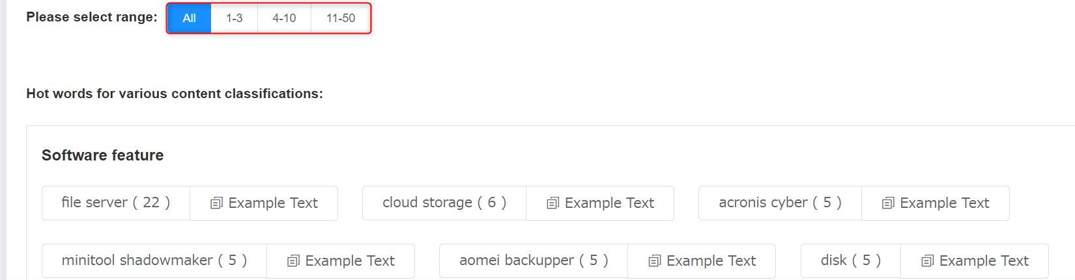Open the aomei backupper ( 5 ) hot word
The width and height of the screenshot is (1075, 280).
534,261
